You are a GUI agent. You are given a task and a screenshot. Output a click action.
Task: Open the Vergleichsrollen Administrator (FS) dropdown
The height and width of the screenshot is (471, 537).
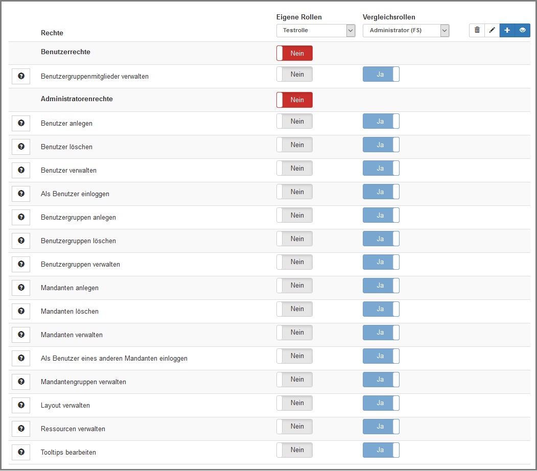pos(406,31)
